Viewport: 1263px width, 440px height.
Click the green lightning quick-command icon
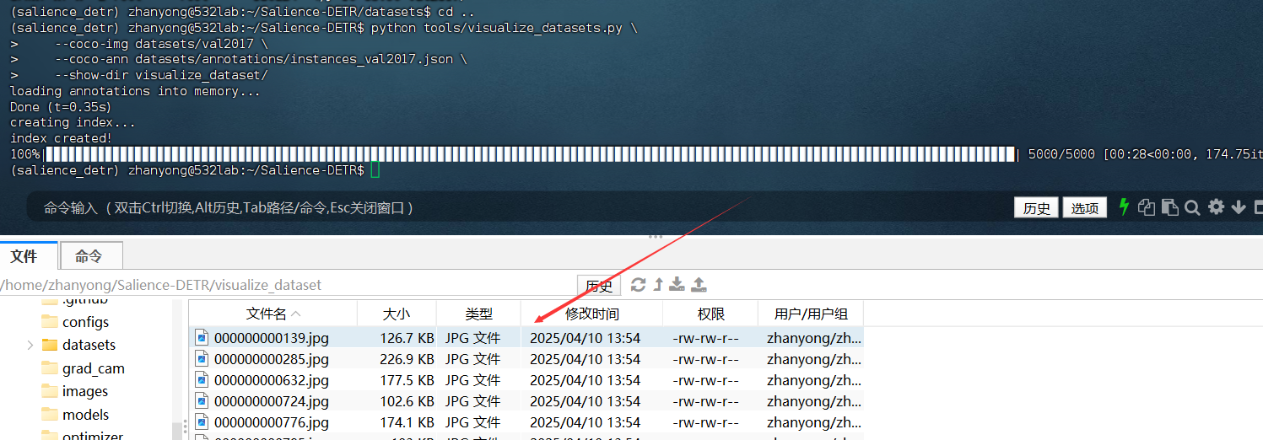[x=1124, y=207]
